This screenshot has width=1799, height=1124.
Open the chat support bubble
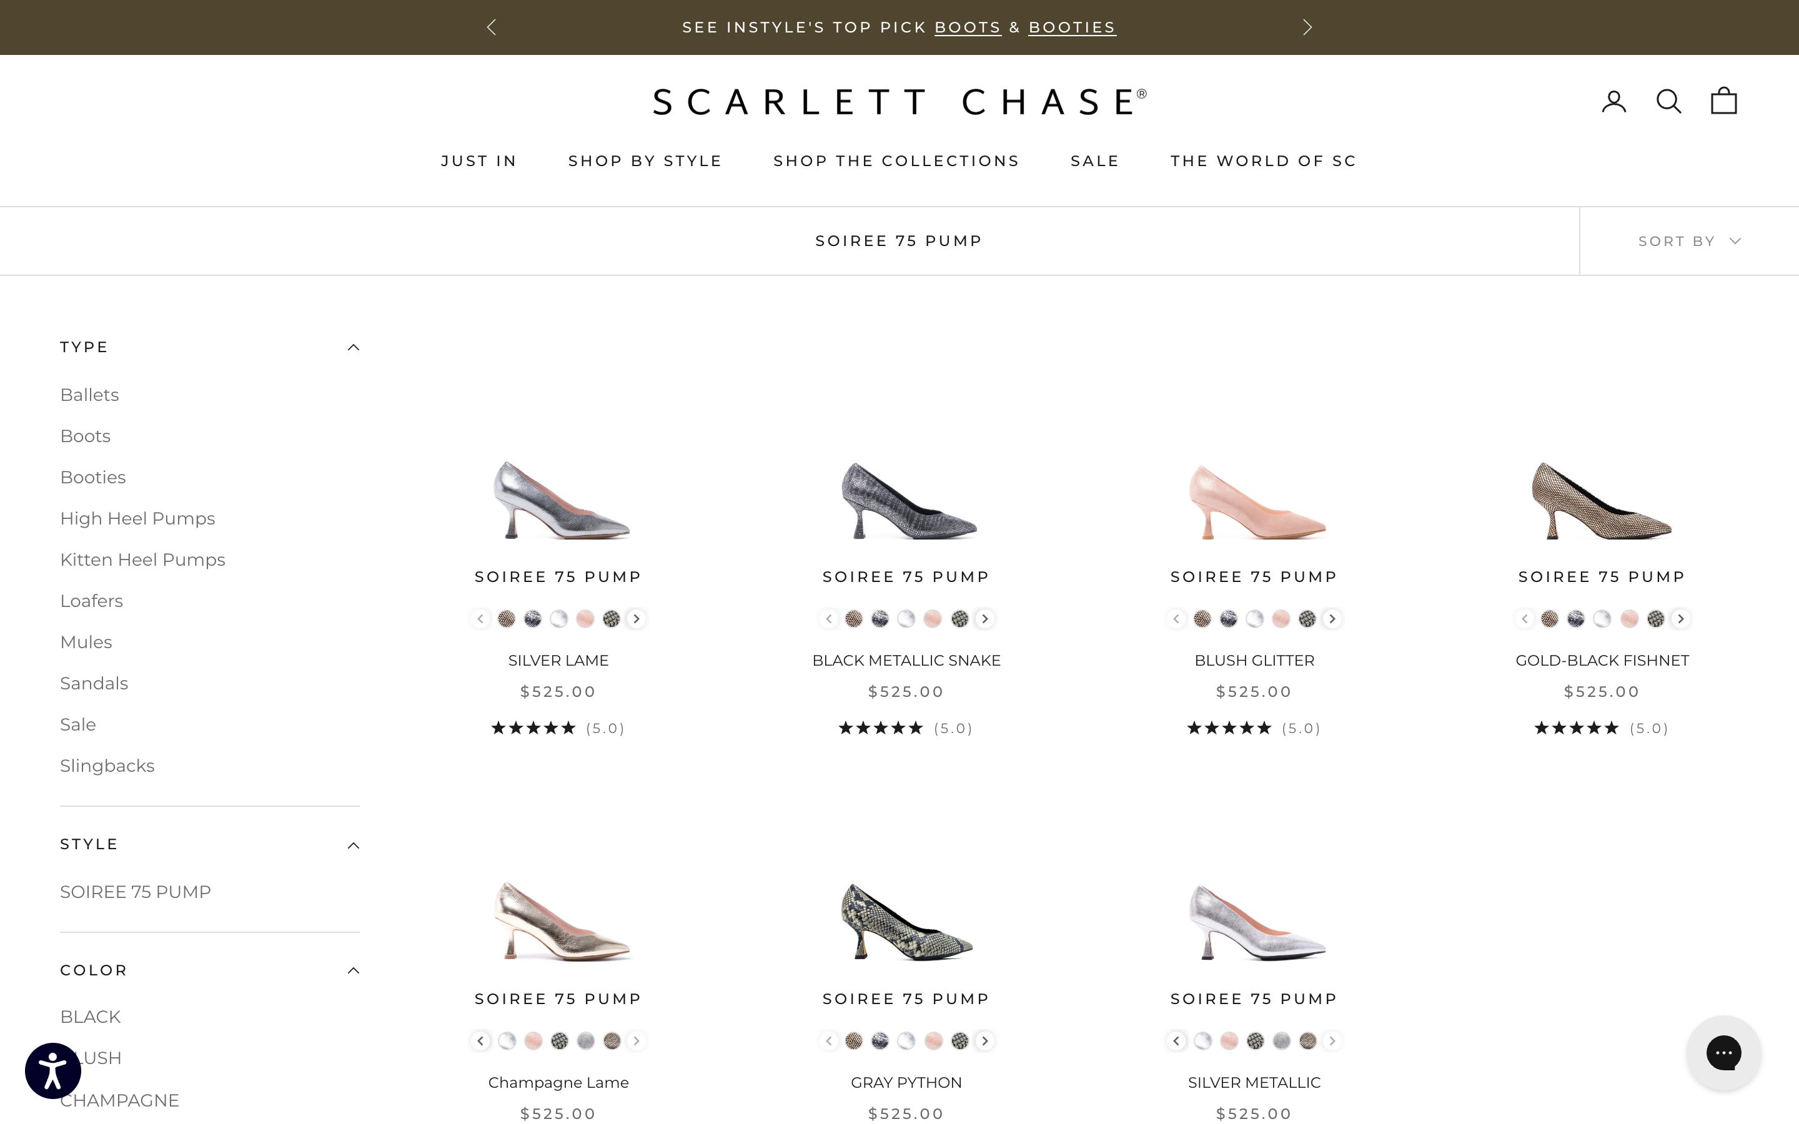click(1723, 1053)
